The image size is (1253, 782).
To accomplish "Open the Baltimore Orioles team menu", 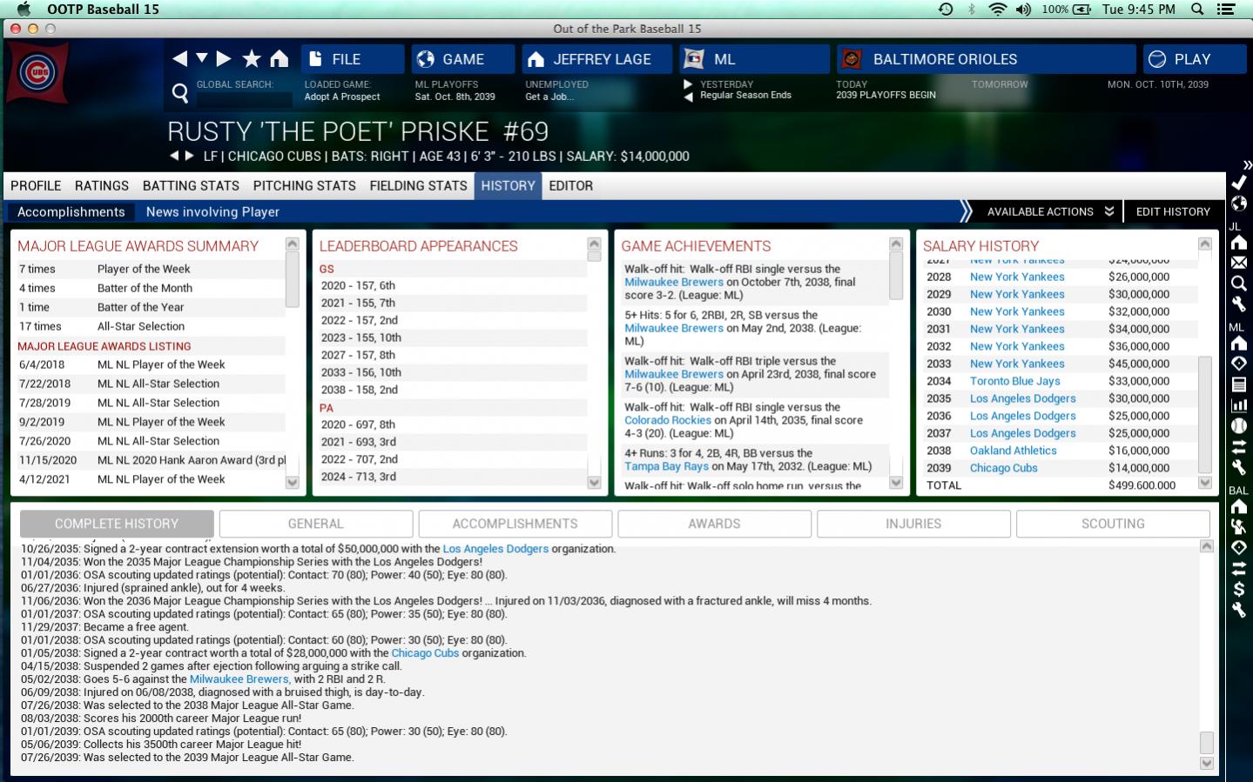I will [x=987, y=59].
